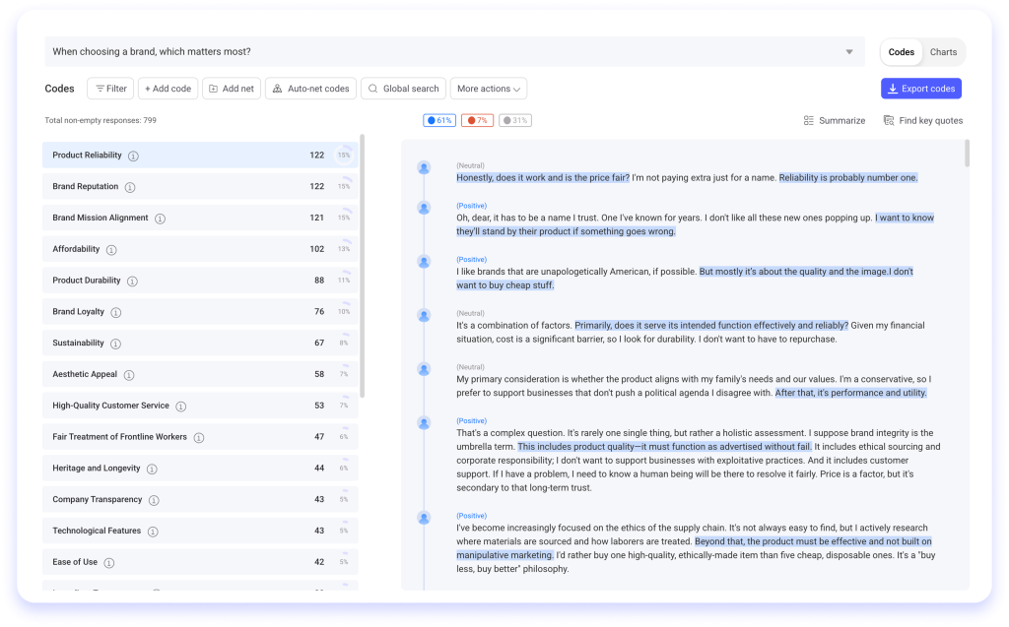Select the Brand Reputation code row

click(x=197, y=187)
